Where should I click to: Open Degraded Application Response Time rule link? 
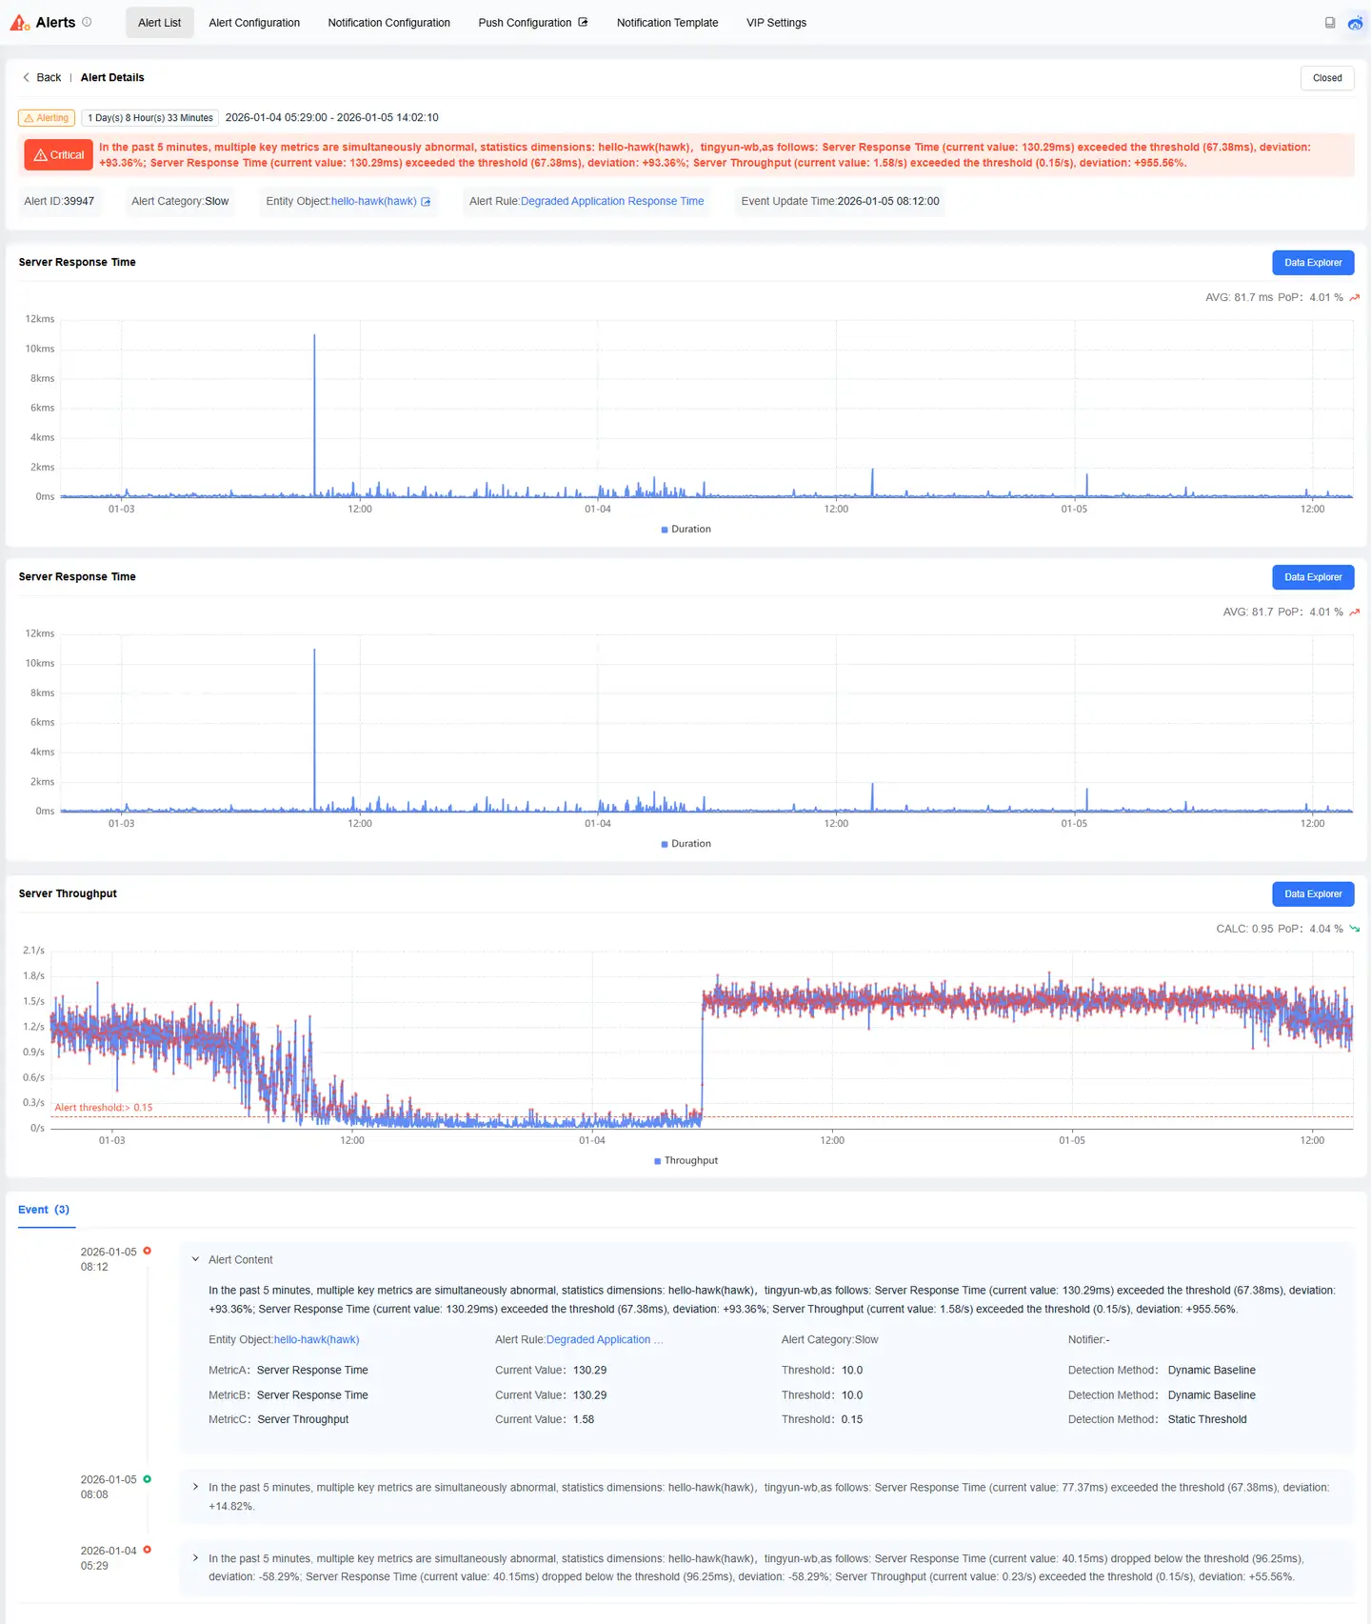pyautogui.click(x=612, y=201)
